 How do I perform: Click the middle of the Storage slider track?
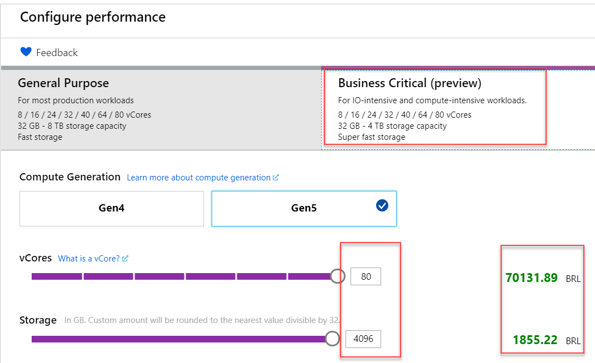click(178, 339)
